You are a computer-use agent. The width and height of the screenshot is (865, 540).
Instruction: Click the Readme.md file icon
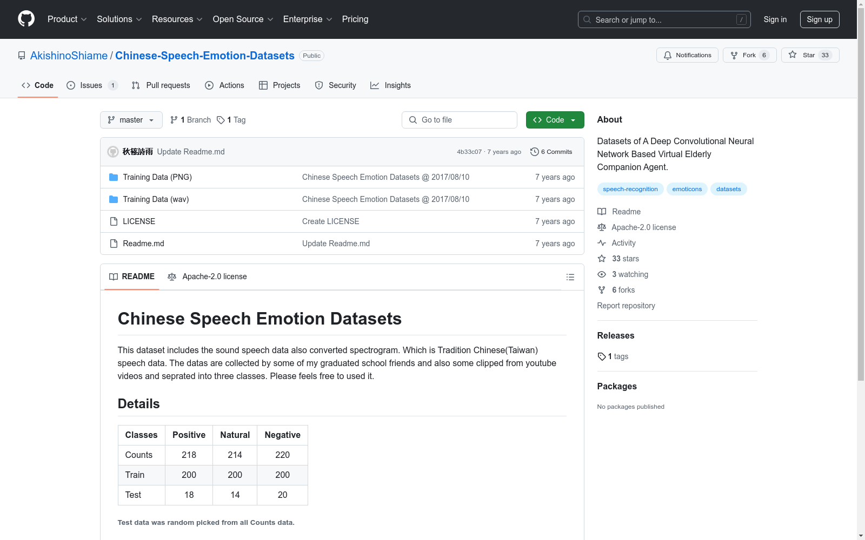[x=114, y=244]
